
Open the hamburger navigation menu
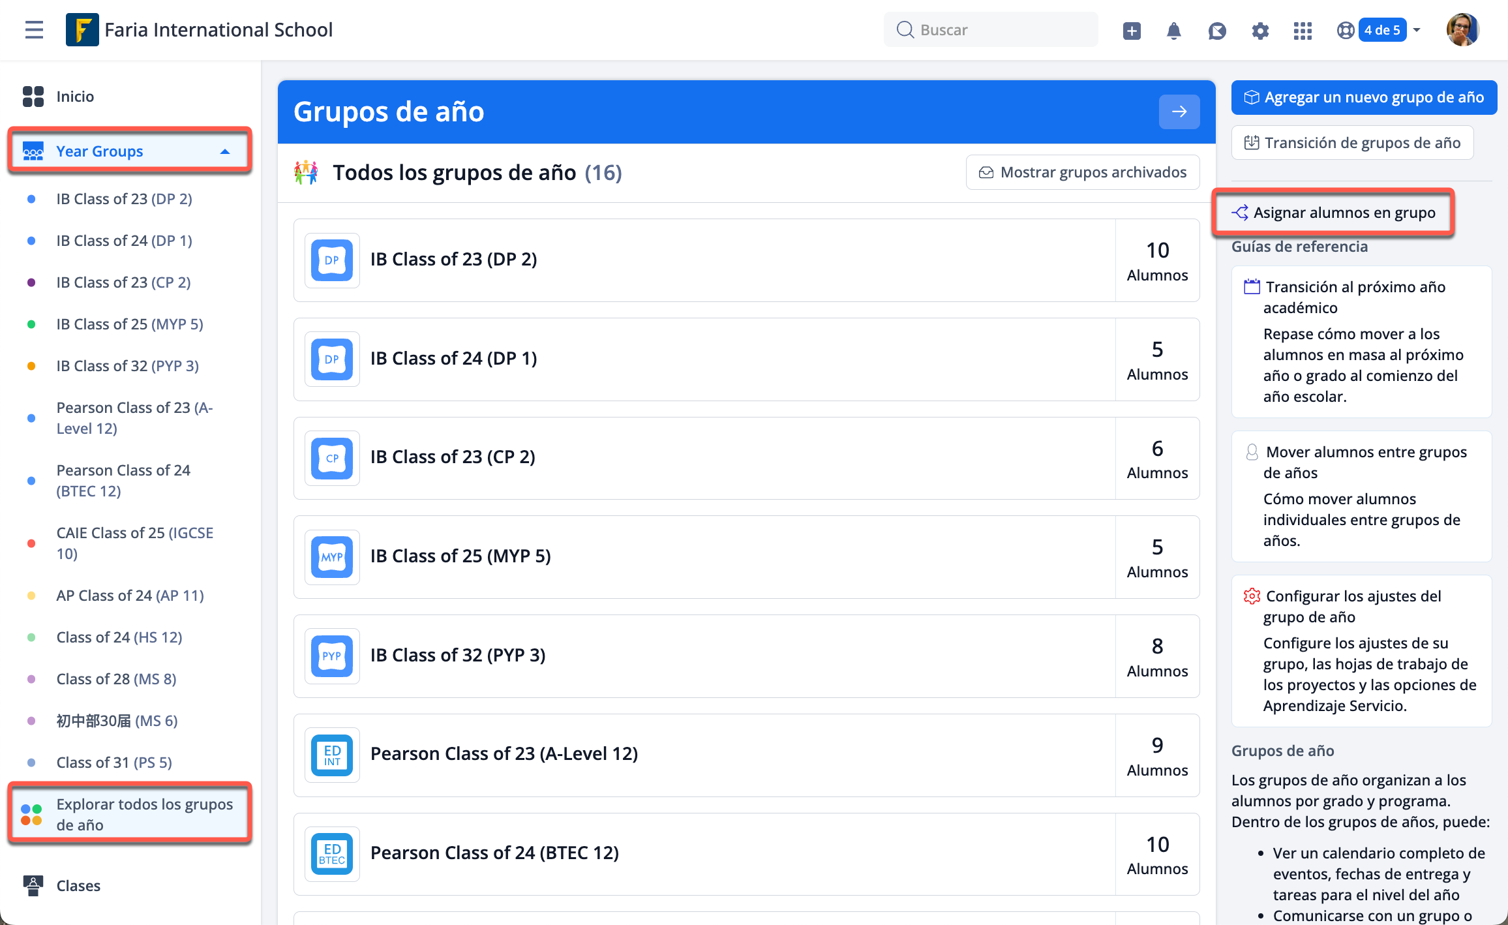(34, 30)
